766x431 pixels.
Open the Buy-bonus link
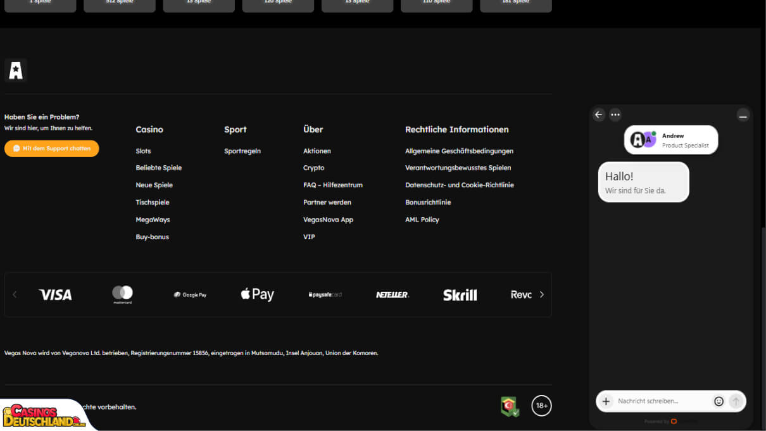(153, 237)
